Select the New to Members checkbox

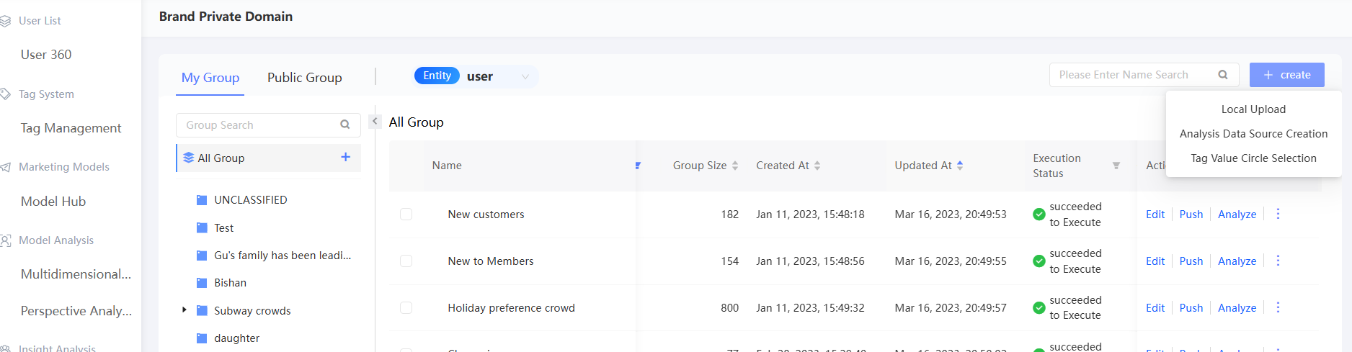coord(406,261)
